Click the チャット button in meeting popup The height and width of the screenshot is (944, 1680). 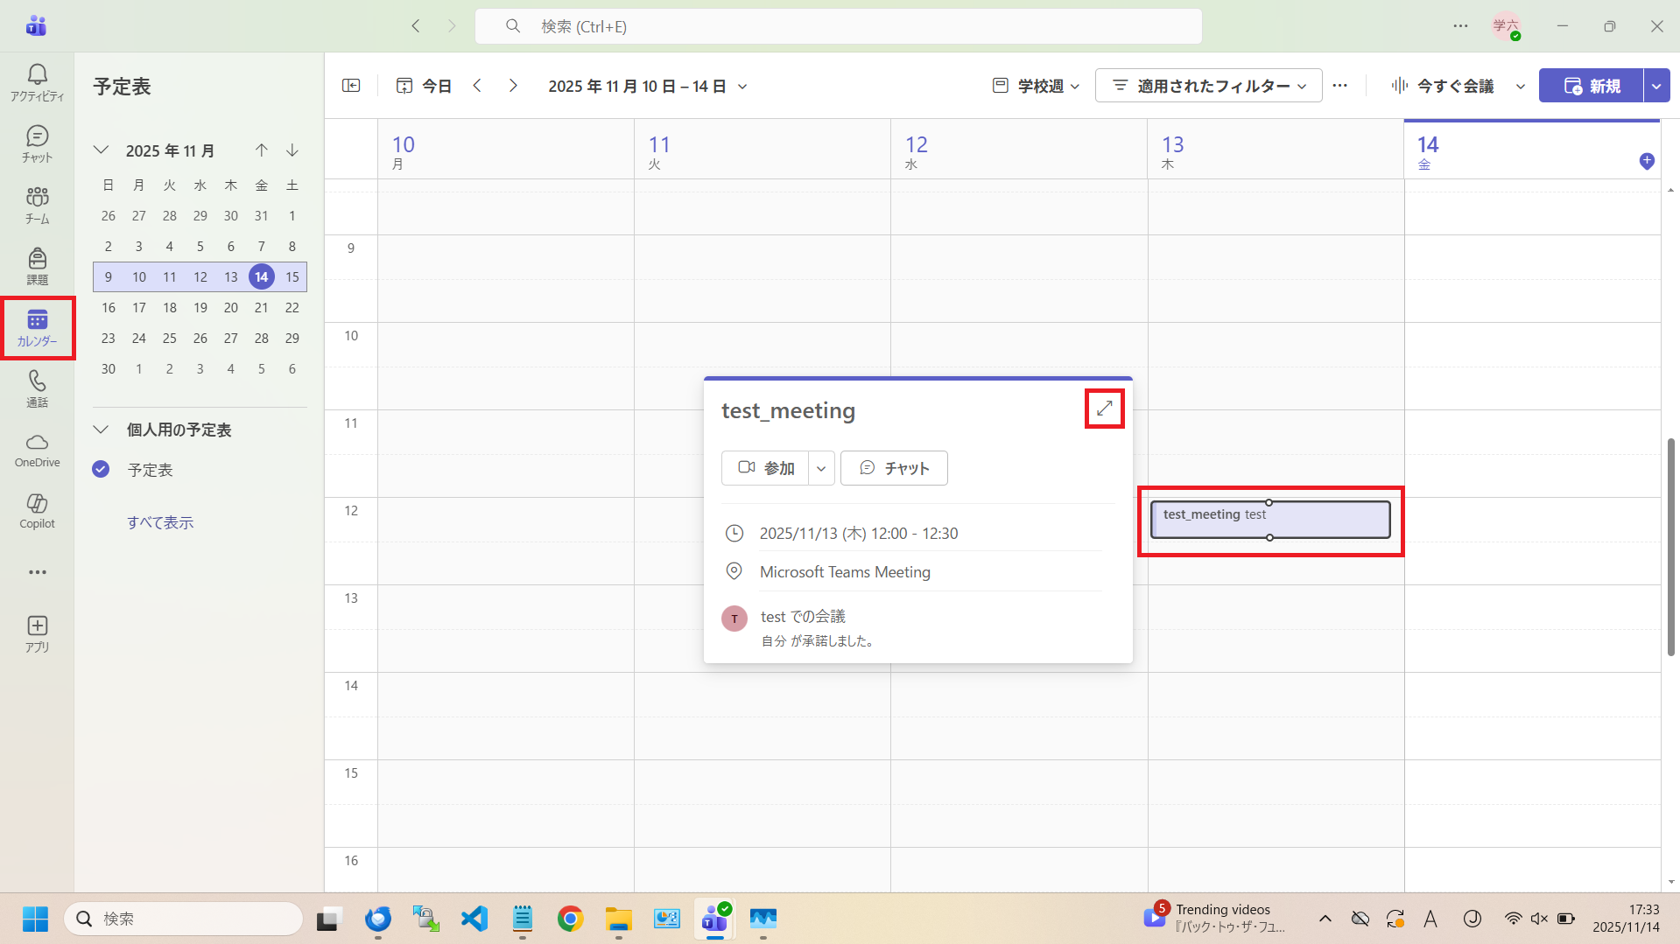tap(894, 468)
